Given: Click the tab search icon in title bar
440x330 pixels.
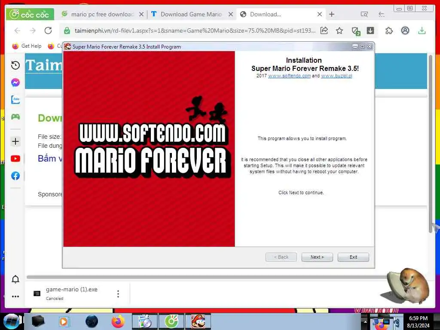Looking at the screenshot, I should pyautogui.click(x=364, y=14).
